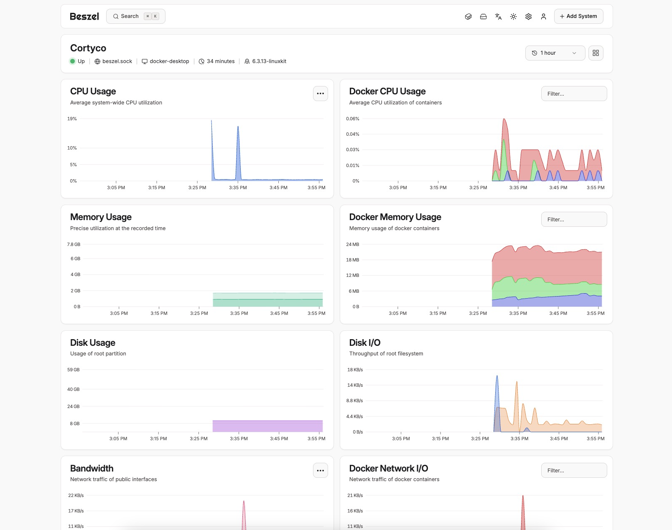The width and height of the screenshot is (672, 530).
Task: Click the tallest red Docker CPU peak
Action: (505, 129)
